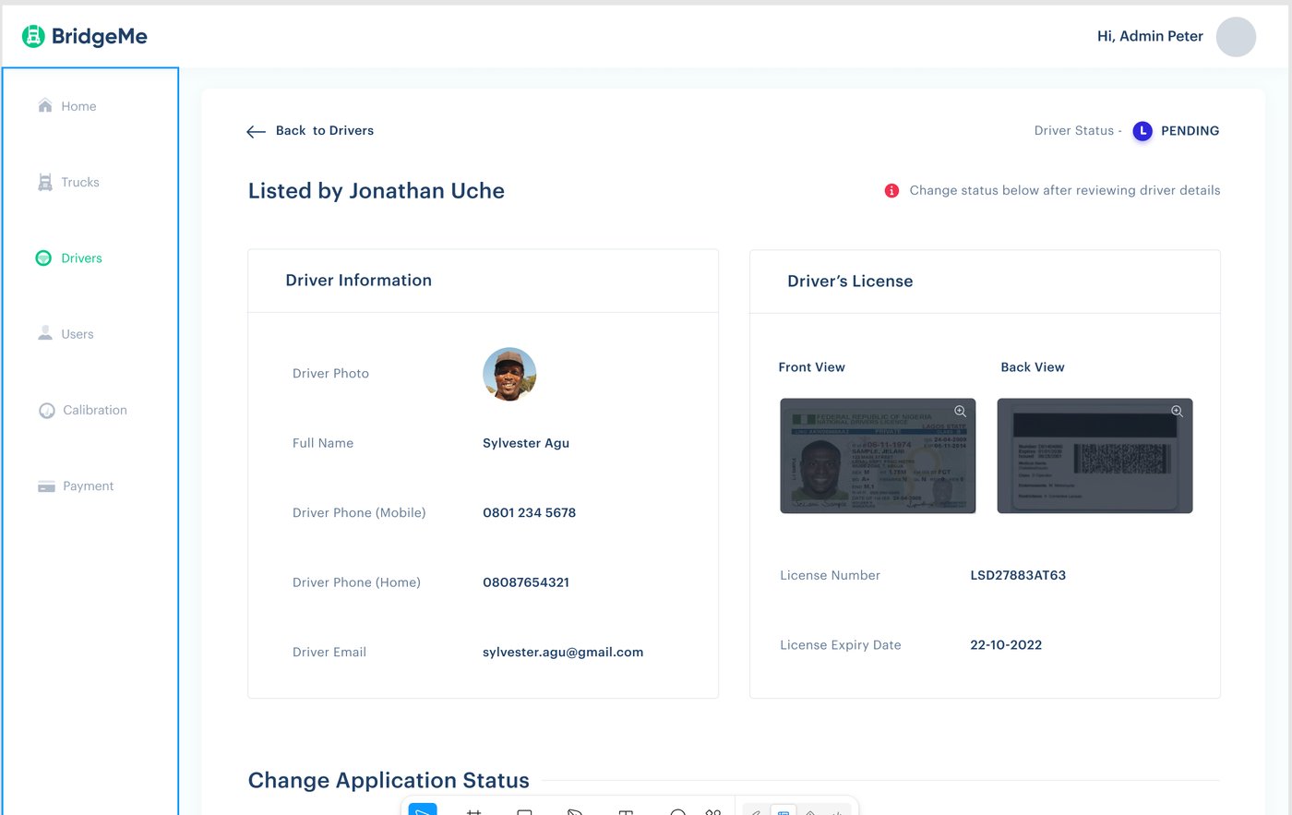Click the License Expiry Date label

(841, 645)
